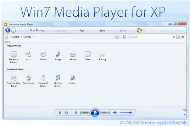
Task: Open the Composer view
Action: (x=28, y=79)
